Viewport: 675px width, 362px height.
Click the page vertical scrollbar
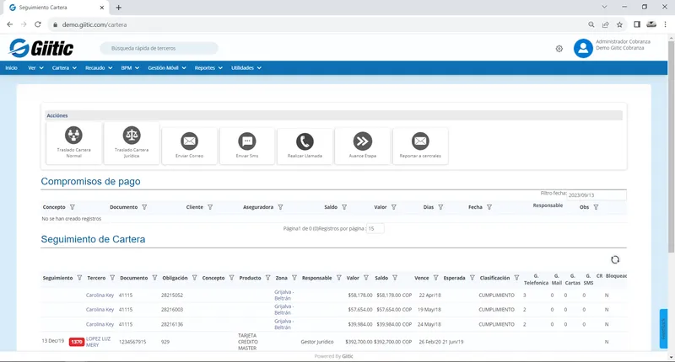pyautogui.click(x=671, y=146)
